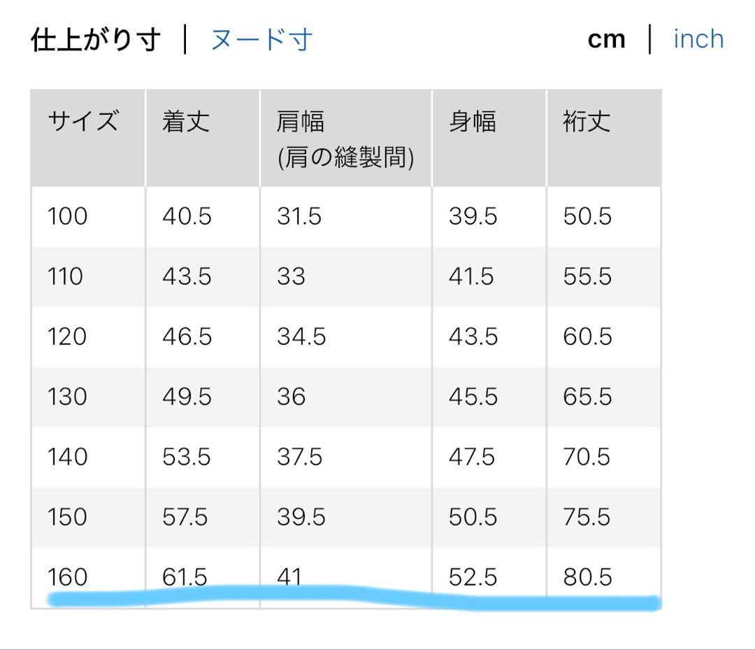This screenshot has height=650, width=755.
Task: Click the 肩幅 (肩の縫製間) column header
Action: 345,140
